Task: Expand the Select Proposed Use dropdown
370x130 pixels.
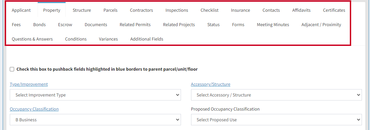Action: tap(276, 120)
